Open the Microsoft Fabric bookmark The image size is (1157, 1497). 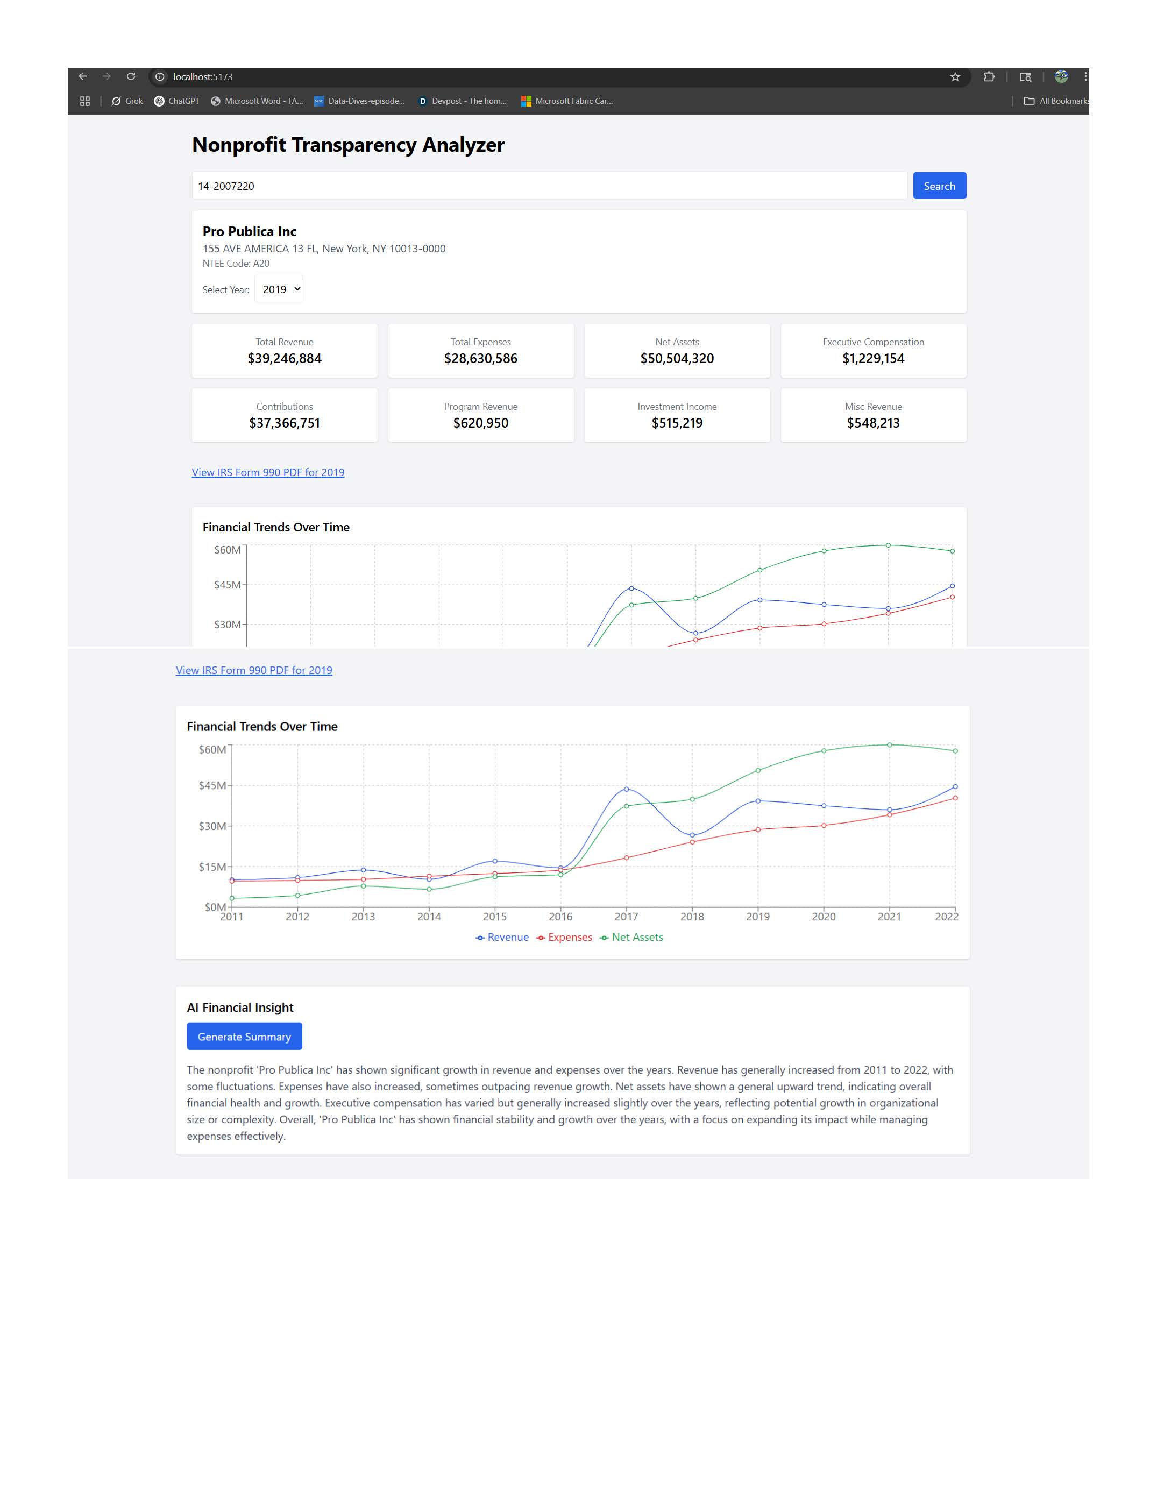(567, 101)
